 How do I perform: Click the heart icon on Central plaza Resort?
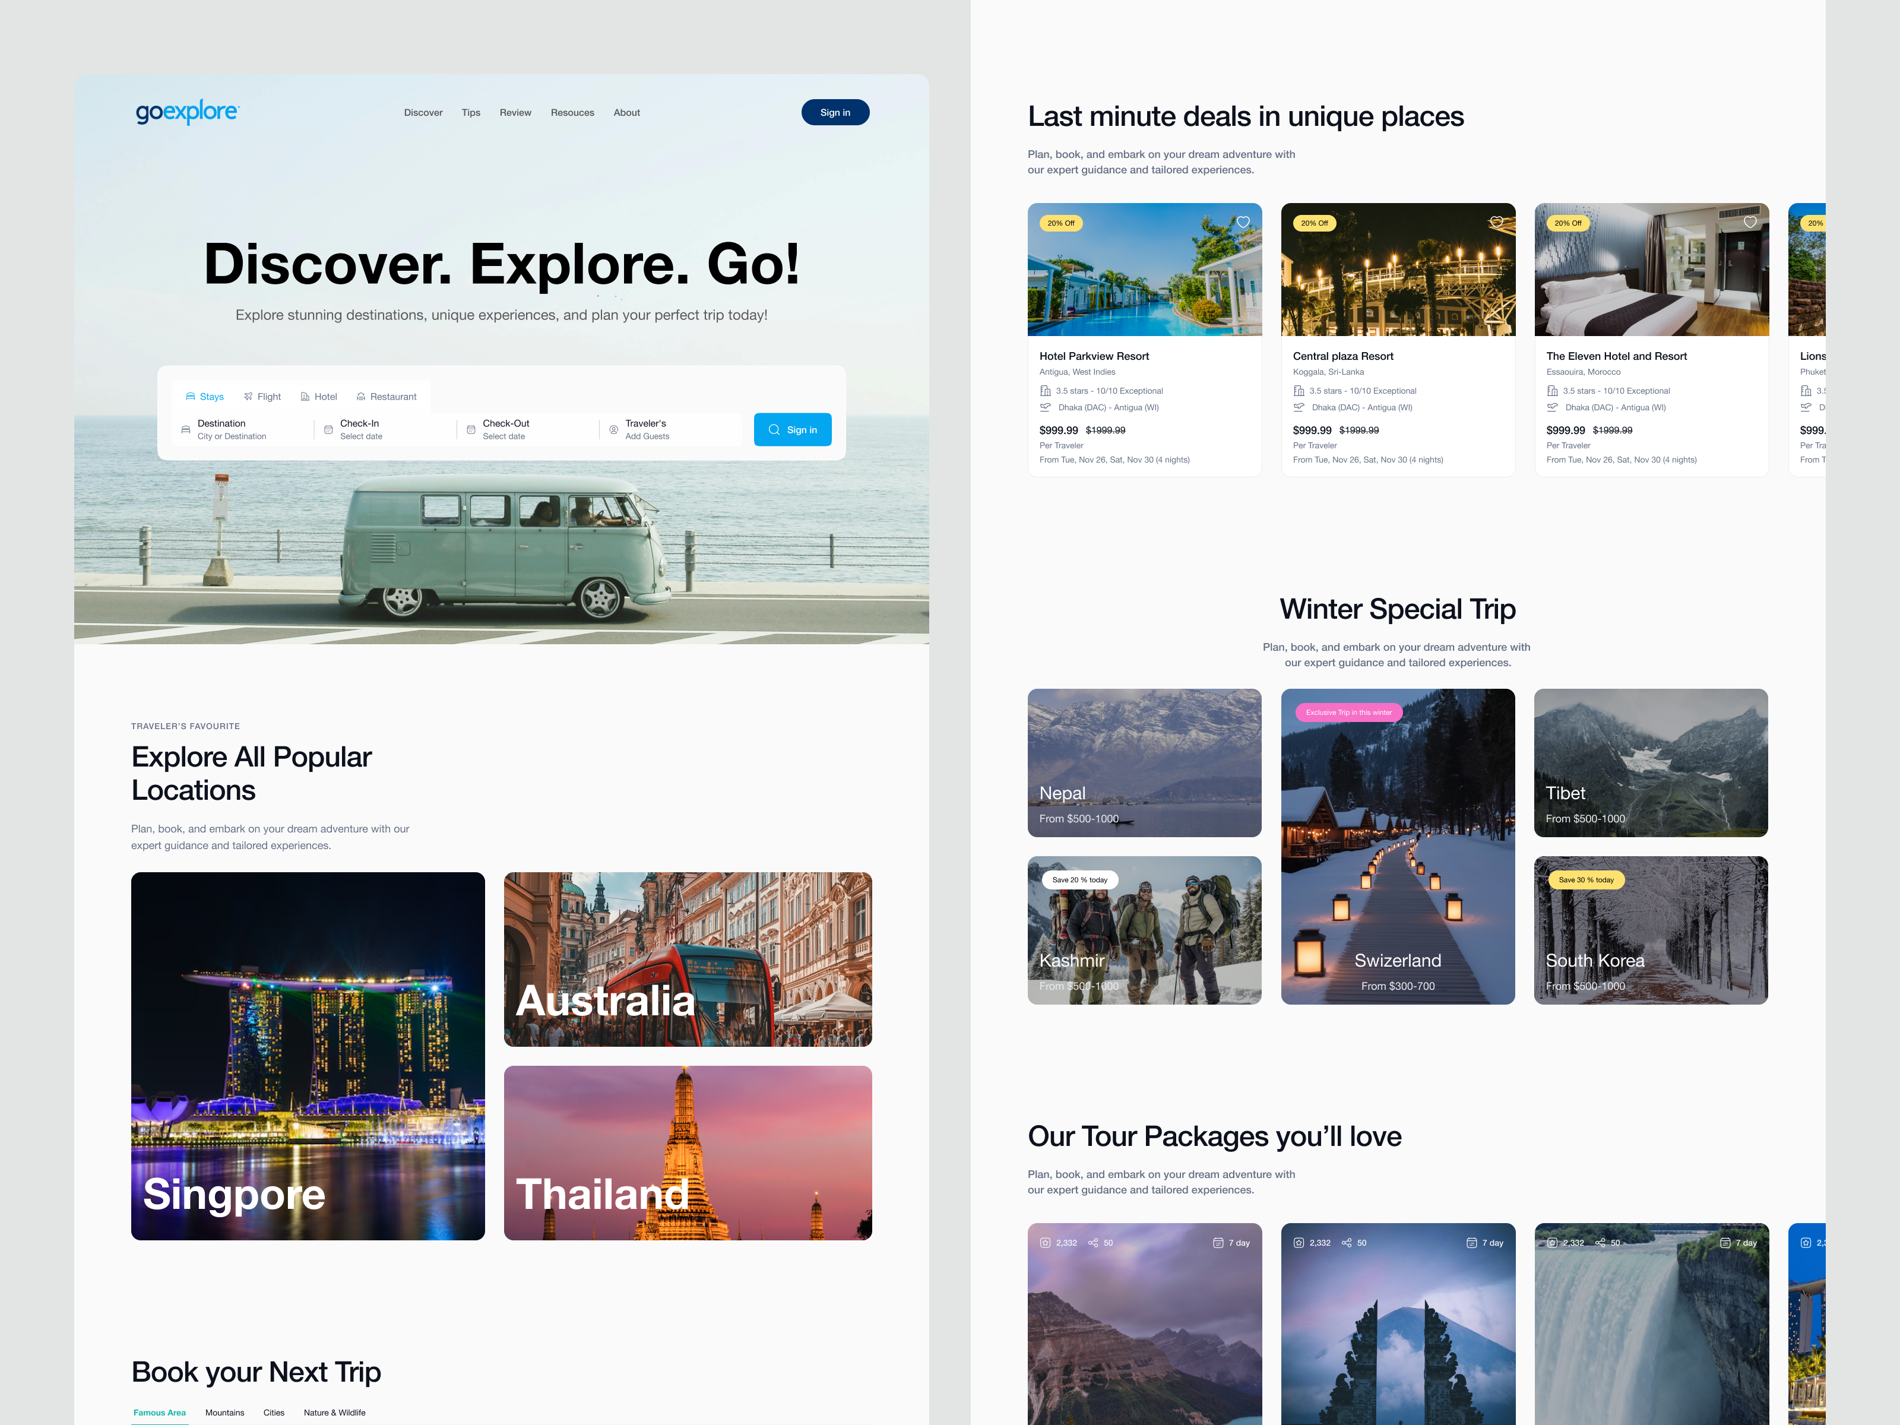pyautogui.click(x=1496, y=223)
